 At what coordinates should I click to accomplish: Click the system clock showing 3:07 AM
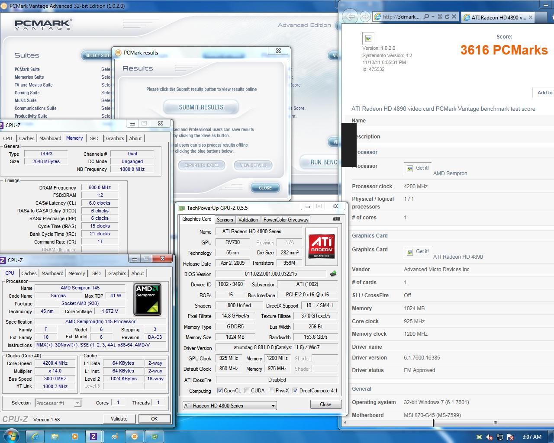[531, 437]
